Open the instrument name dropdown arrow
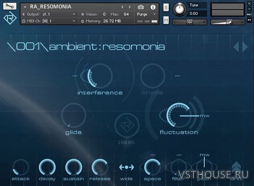This screenshot has height=186, width=254. point(25,7)
